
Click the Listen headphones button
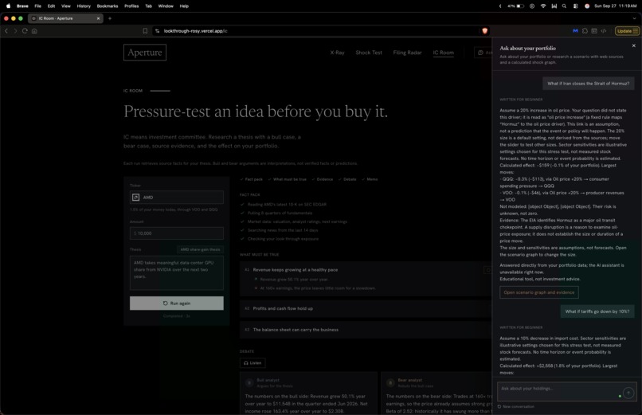(x=252, y=363)
